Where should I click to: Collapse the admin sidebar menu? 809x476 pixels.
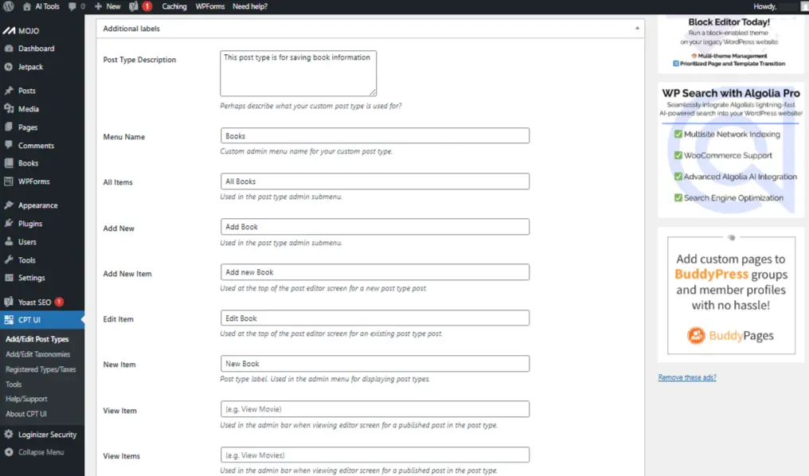click(x=41, y=452)
